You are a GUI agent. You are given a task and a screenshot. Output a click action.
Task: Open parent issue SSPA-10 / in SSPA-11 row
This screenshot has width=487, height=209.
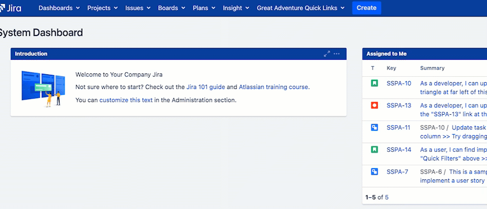point(433,127)
